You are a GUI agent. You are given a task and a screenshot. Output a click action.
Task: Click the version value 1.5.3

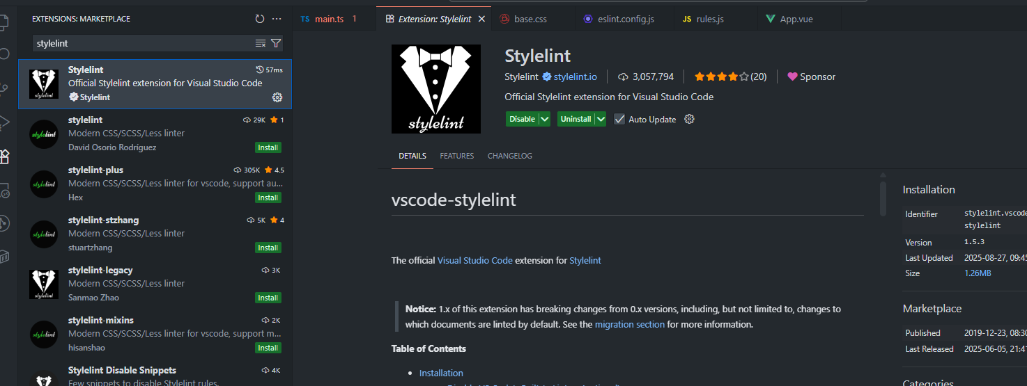point(974,242)
